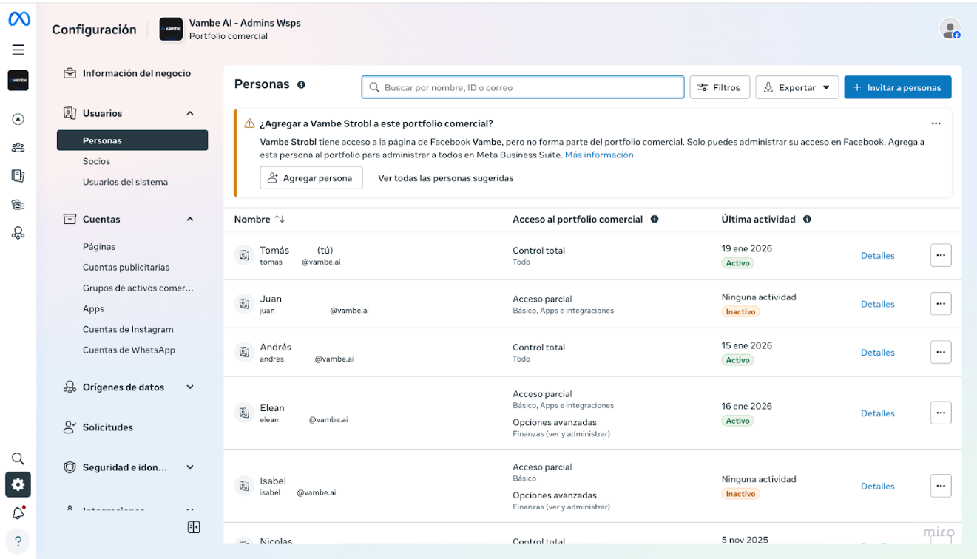Click Invitar a personas button

(x=897, y=87)
